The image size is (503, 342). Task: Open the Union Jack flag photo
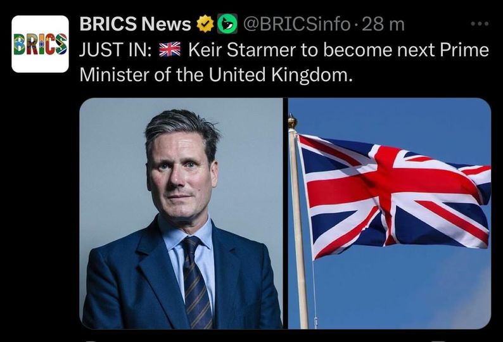(x=390, y=213)
